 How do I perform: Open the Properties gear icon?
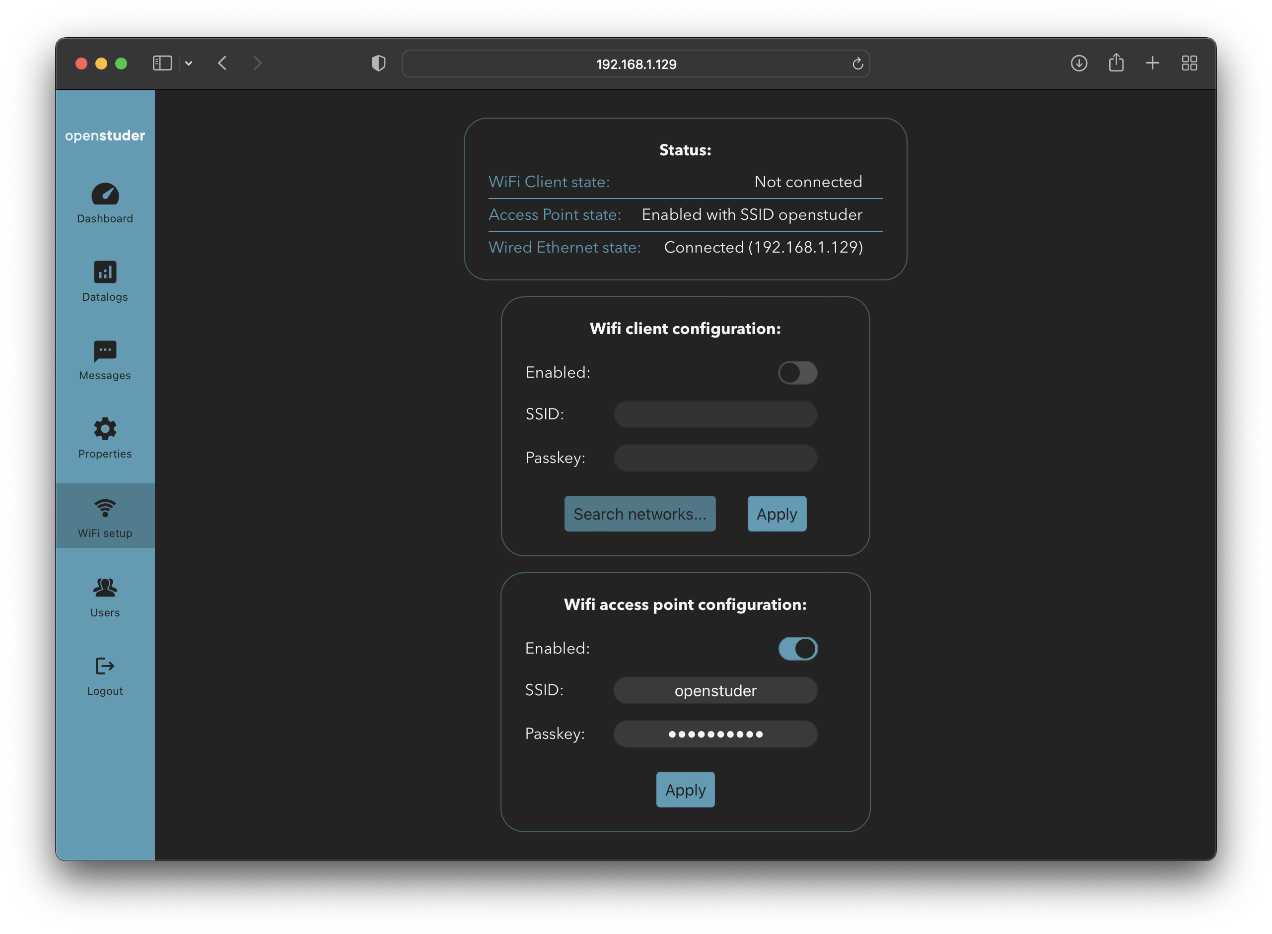tap(105, 429)
